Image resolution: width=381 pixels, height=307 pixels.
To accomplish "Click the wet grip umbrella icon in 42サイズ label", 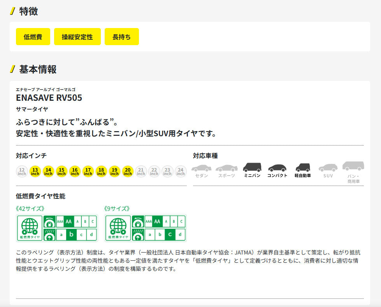I will [x=49, y=235].
